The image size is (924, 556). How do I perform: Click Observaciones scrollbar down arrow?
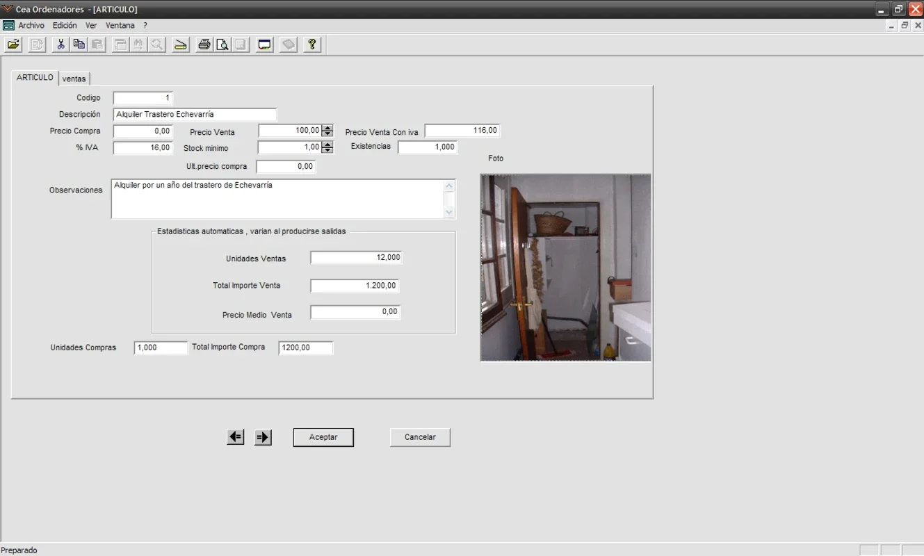[x=449, y=213]
